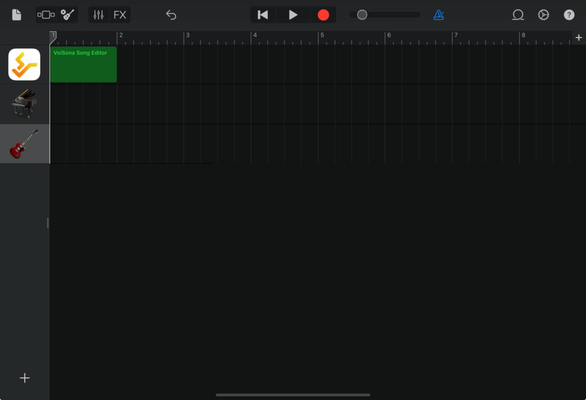The width and height of the screenshot is (586, 400).
Task: Add a new track with the plus button
Action: [25, 378]
